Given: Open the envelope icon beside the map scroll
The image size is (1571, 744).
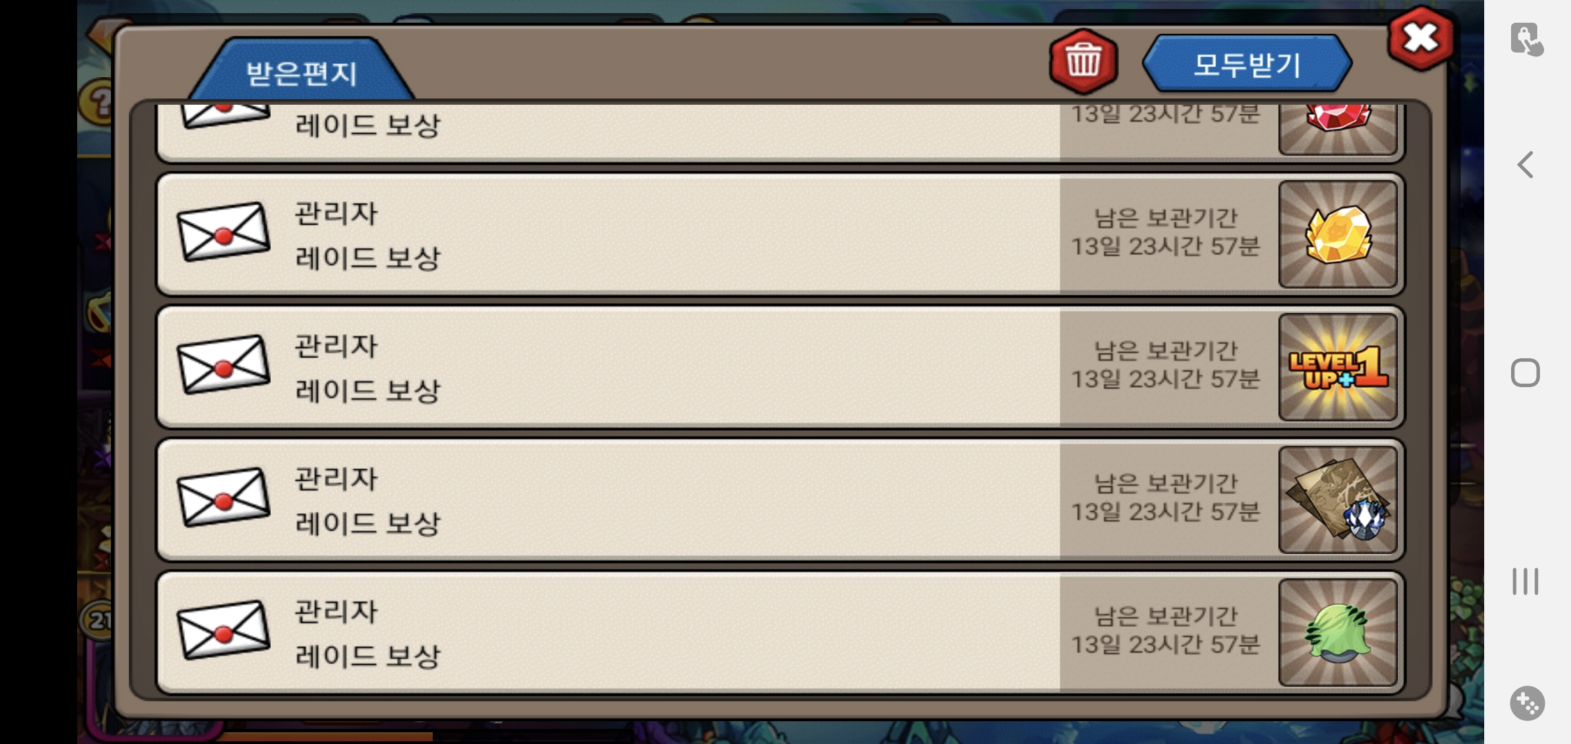Looking at the screenshot, I should (x=223, y=498).
